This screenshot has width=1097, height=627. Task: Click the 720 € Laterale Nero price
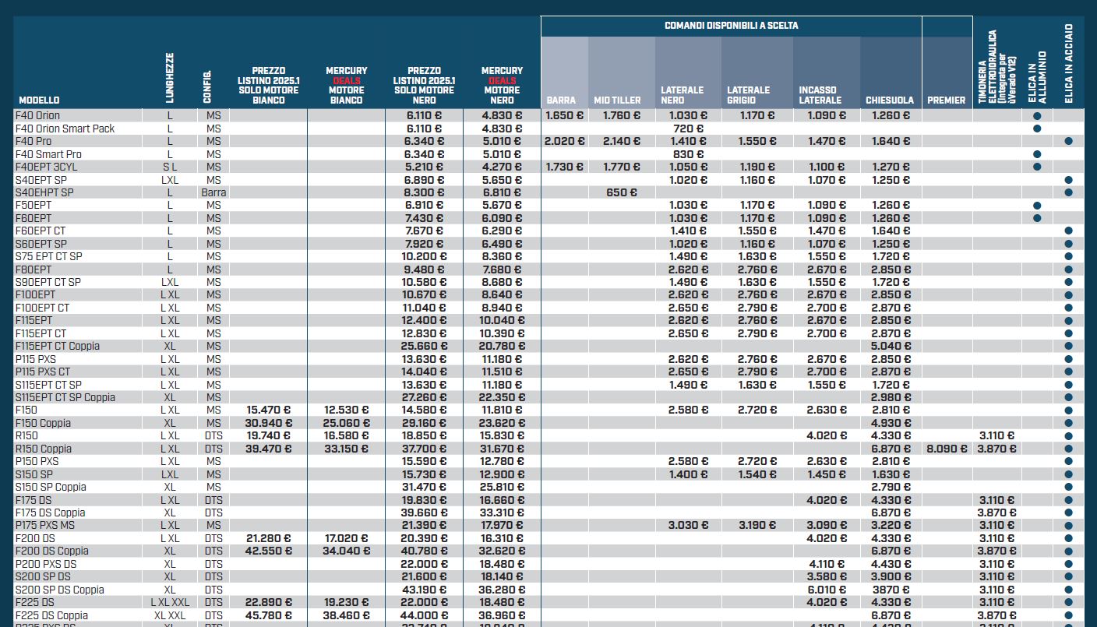tap(689, 129)
